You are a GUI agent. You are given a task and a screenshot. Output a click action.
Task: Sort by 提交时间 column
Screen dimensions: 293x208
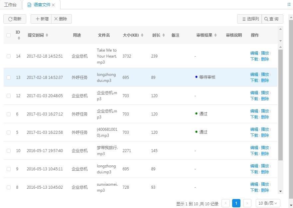(x=38, y=35)
